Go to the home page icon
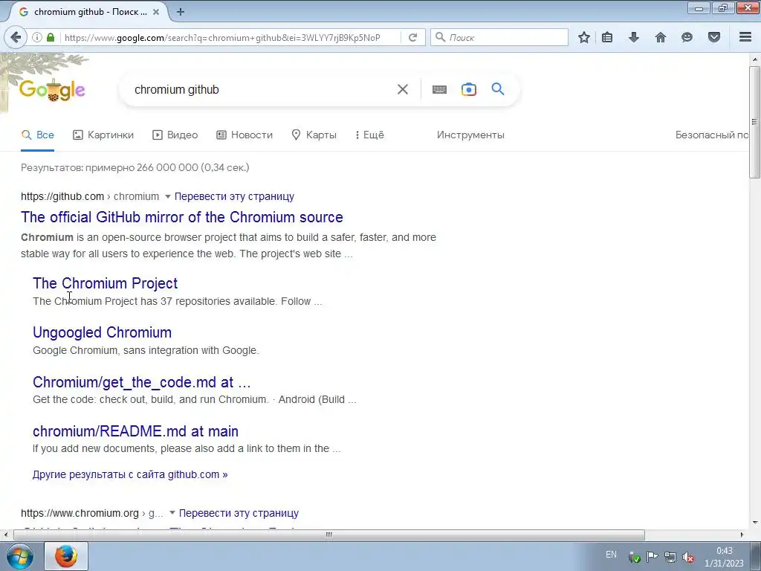The height and width of the screenshot is (571, 761). click(661, 37)
